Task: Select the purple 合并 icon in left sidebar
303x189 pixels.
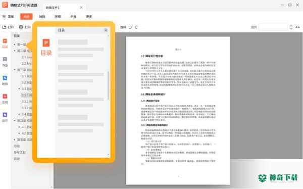Action: point(5,117)
